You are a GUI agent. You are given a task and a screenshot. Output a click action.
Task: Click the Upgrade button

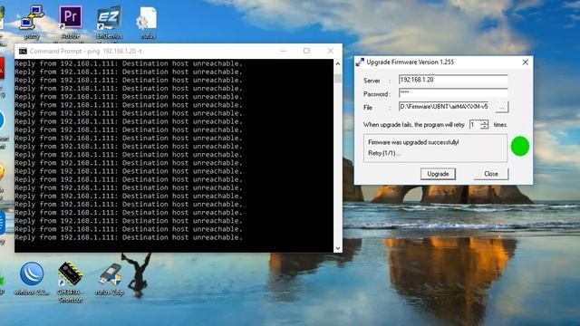click(x=438, y=174)
